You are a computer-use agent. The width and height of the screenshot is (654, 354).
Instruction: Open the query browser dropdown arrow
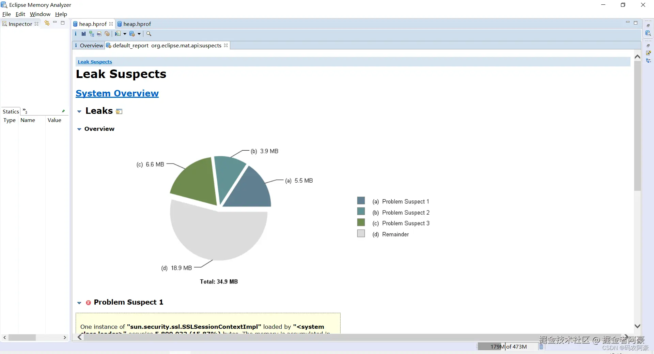139,34
